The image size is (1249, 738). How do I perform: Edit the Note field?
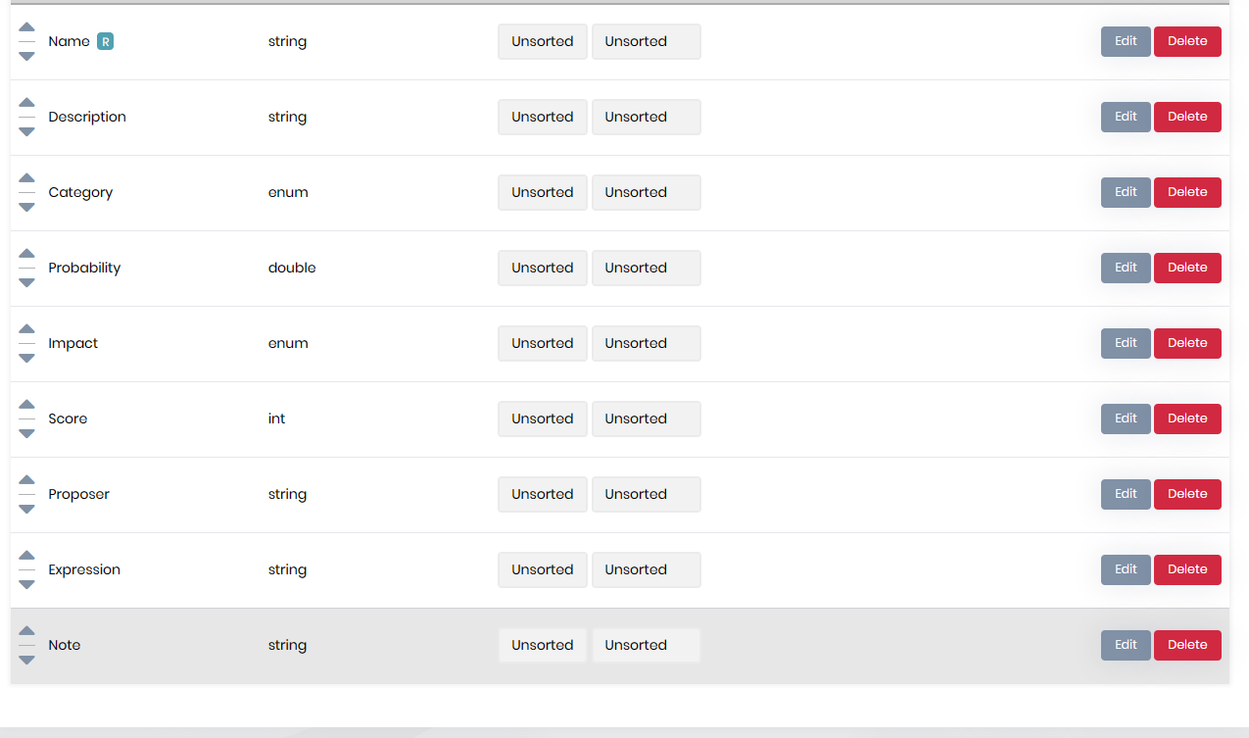1126,645
